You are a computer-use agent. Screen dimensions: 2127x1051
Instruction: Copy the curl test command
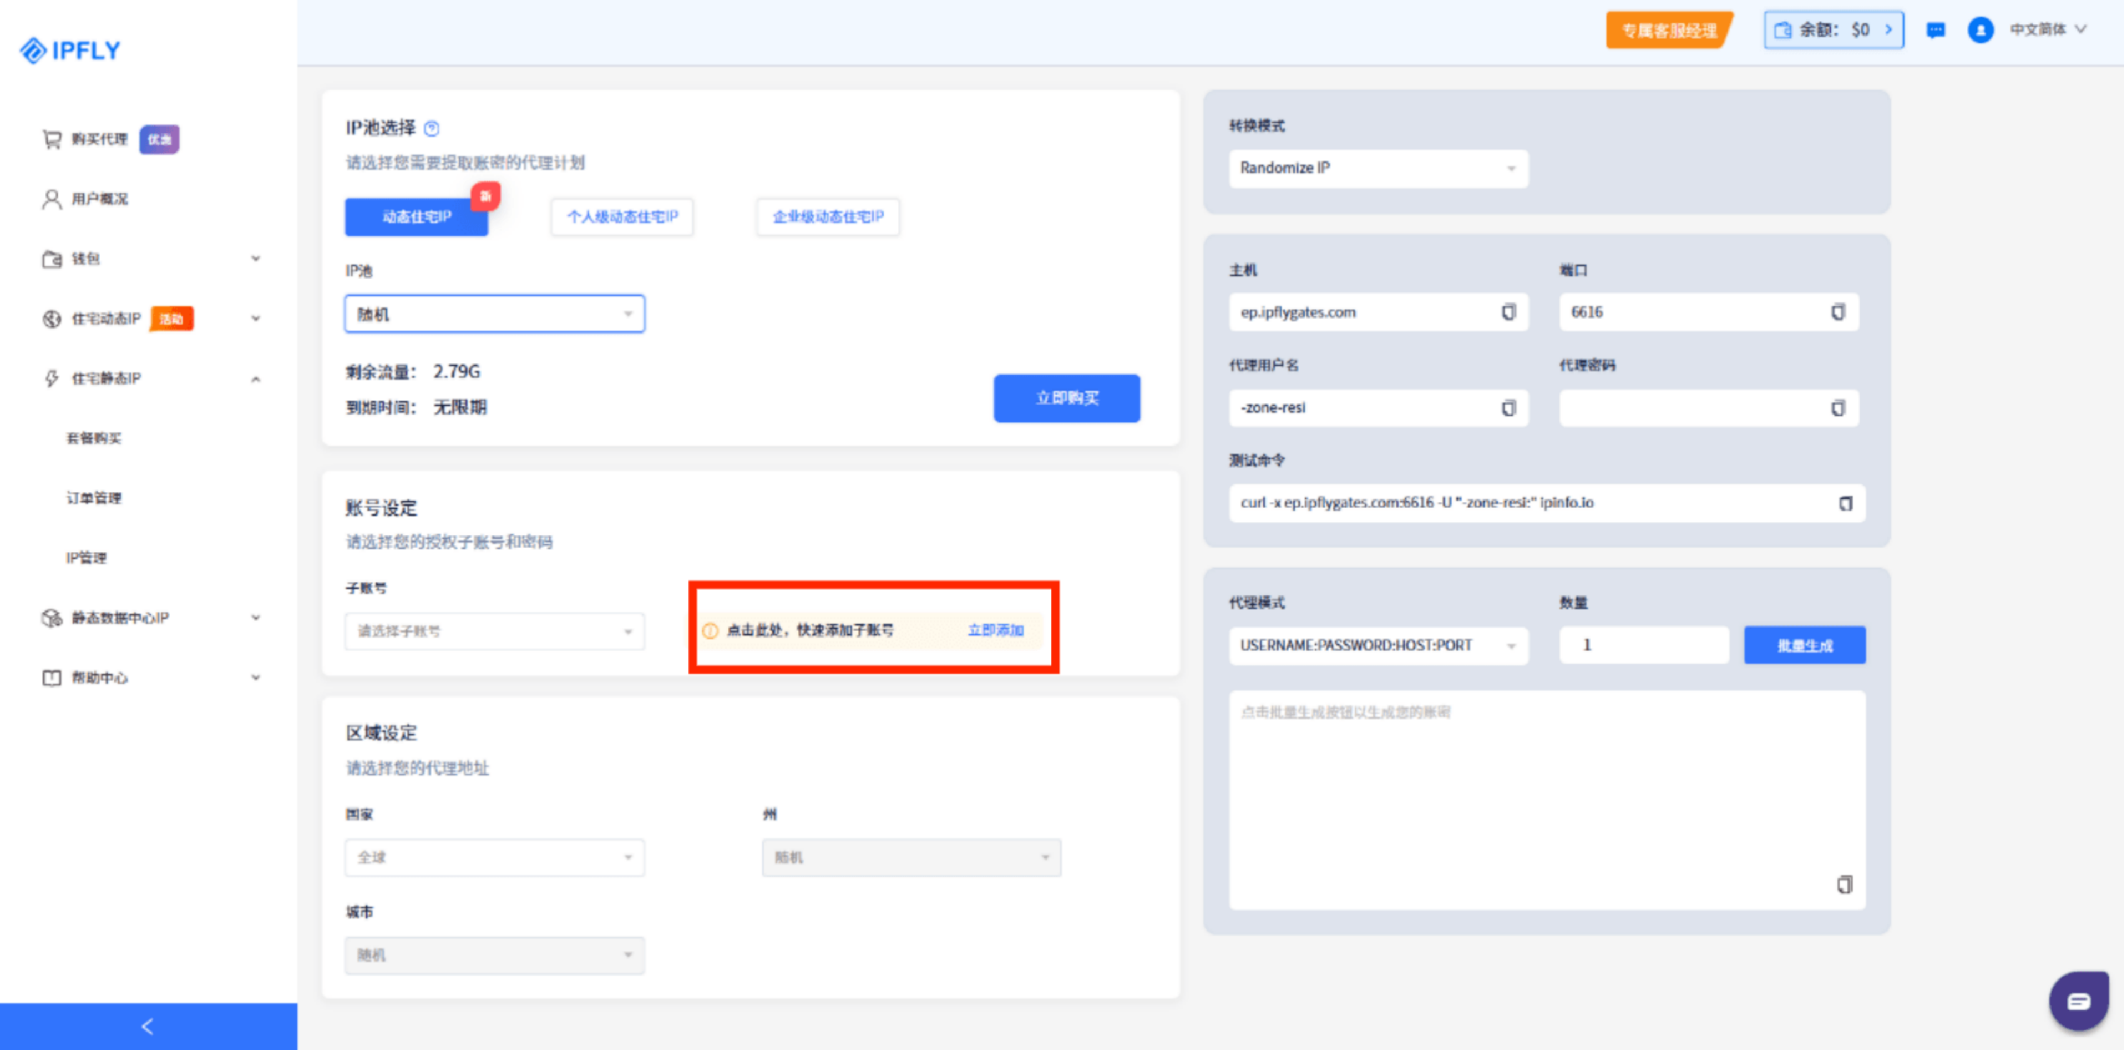click(1845, 503)
